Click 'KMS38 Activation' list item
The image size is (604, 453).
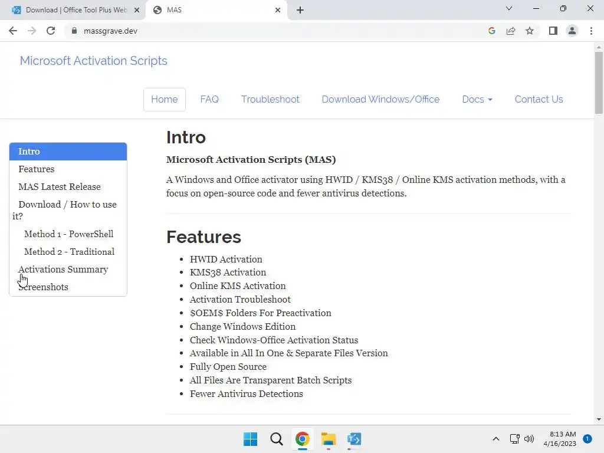[x=228, y=273]
